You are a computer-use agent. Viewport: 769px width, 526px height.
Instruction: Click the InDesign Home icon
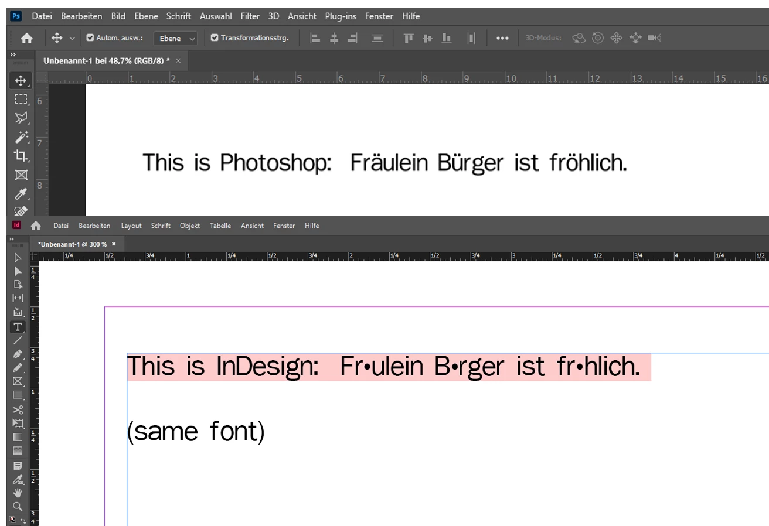click(36, 225)
